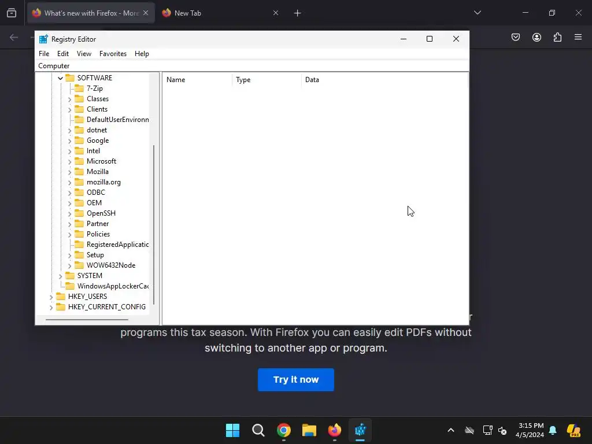Expand the Clients key
Image resolution: width=592 pixels, height=444 pixels.
coord(69,109)
